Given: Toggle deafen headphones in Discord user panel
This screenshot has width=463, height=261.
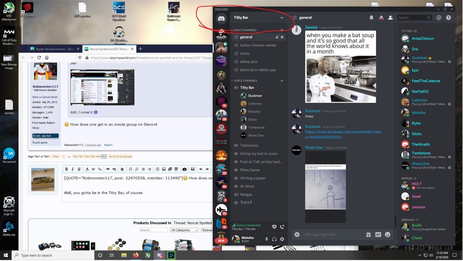Looking at the screenshot, I should (274, 239).
